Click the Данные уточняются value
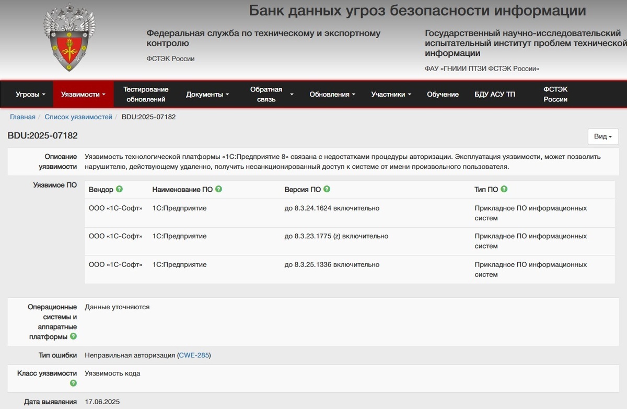 tap(117, 307)
